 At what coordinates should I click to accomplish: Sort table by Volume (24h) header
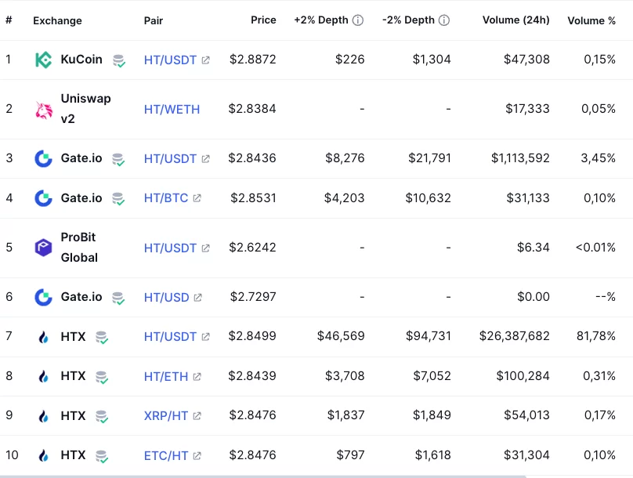click(x=516, y=20)
